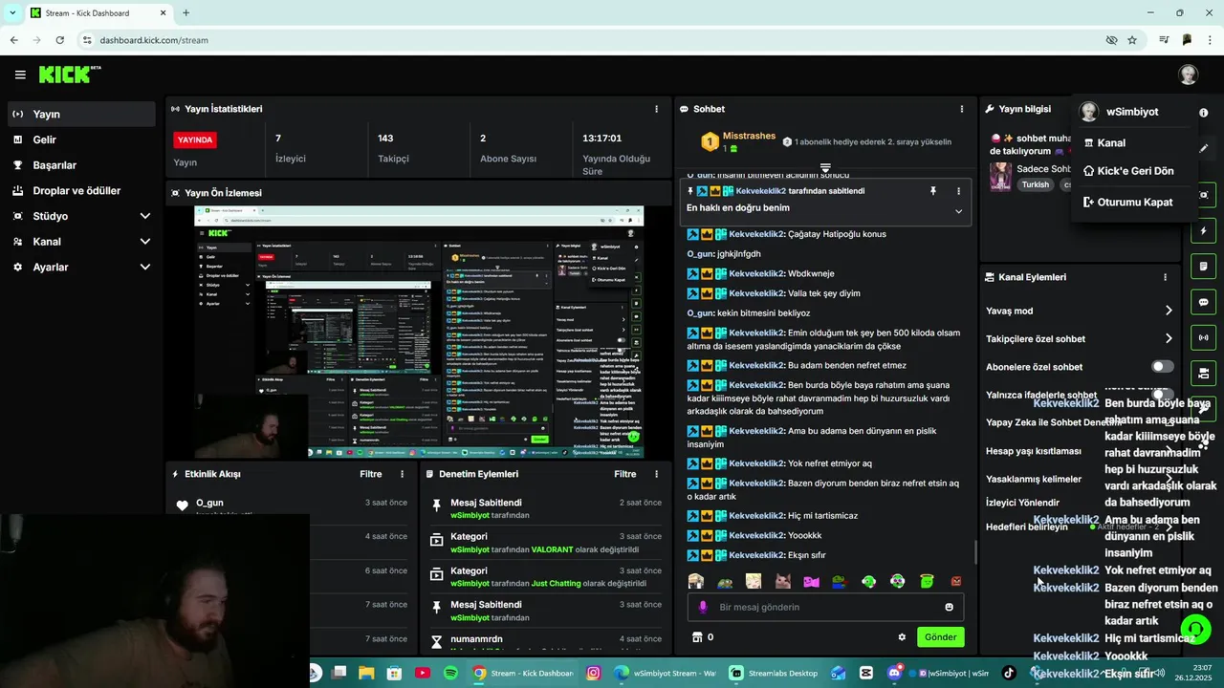Open Etkinlik Akışı panel three-dot menu
The image size is (1224, 688).
click(402, 474)
